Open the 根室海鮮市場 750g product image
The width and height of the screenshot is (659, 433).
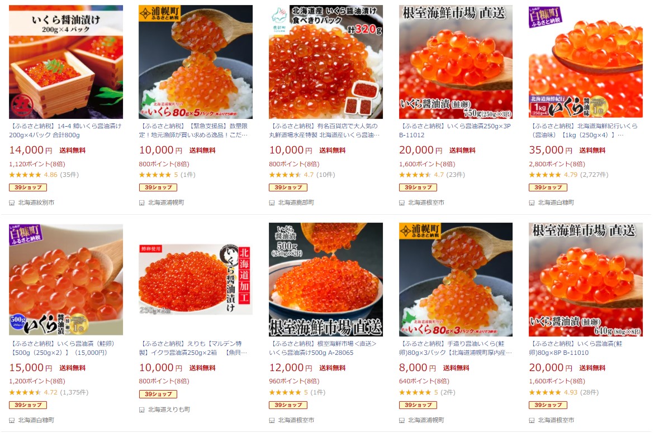tap(456, 62)
